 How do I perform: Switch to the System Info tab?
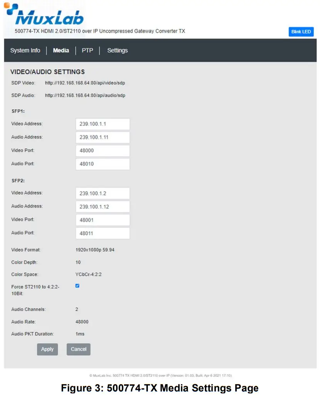pyautogui.click(x=25, y=50)
